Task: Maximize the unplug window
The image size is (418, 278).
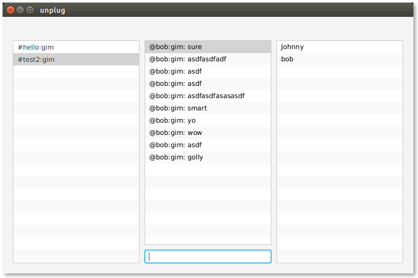Action: tap(30, 10)
